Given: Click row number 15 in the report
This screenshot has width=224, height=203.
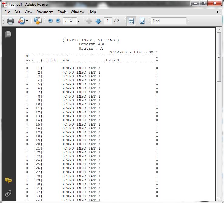Looking at the screenshot, I should click(x=38, y=124).
